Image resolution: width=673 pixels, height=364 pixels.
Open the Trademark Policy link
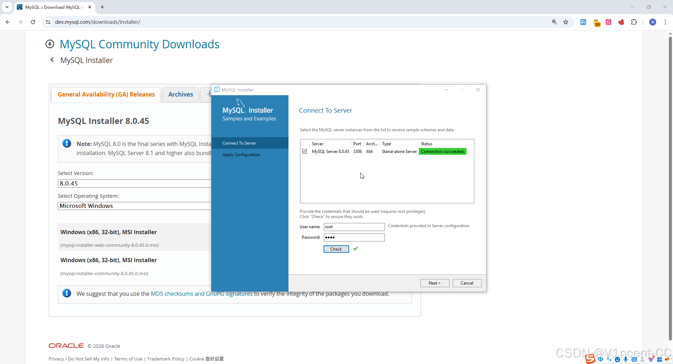pos(166,359)
